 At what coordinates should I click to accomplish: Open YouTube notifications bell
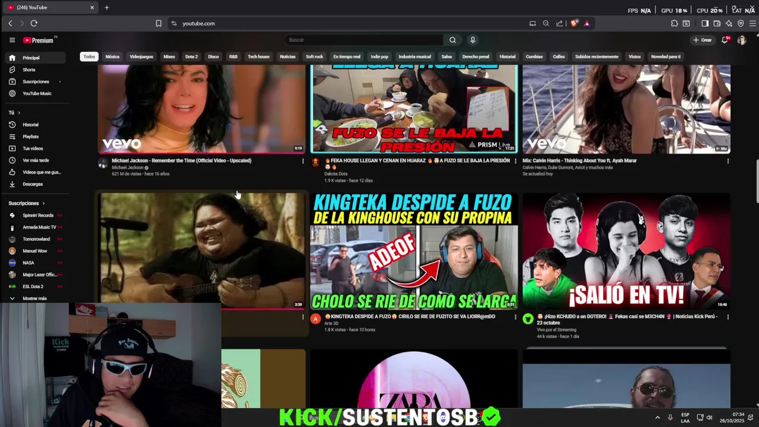point(725,40)
